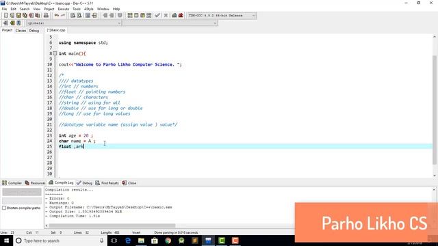Click line 10 cout statement in editor
Viewport: 438px width, 246px height.
pyautogui.click(x=120, y=64)
